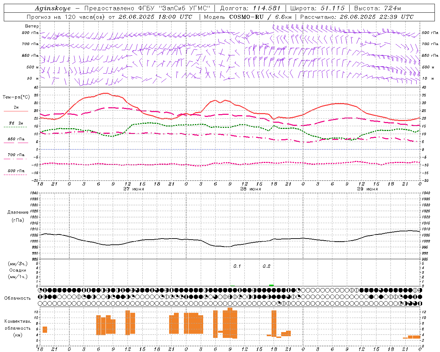Click the "Td 2м" dew point legend entry
The image size is (440, 352).
(x=16, y=123)
